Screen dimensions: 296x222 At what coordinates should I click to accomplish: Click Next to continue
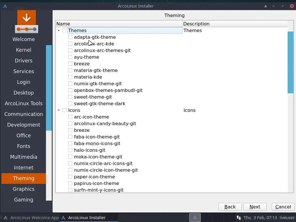click(255, 207)
